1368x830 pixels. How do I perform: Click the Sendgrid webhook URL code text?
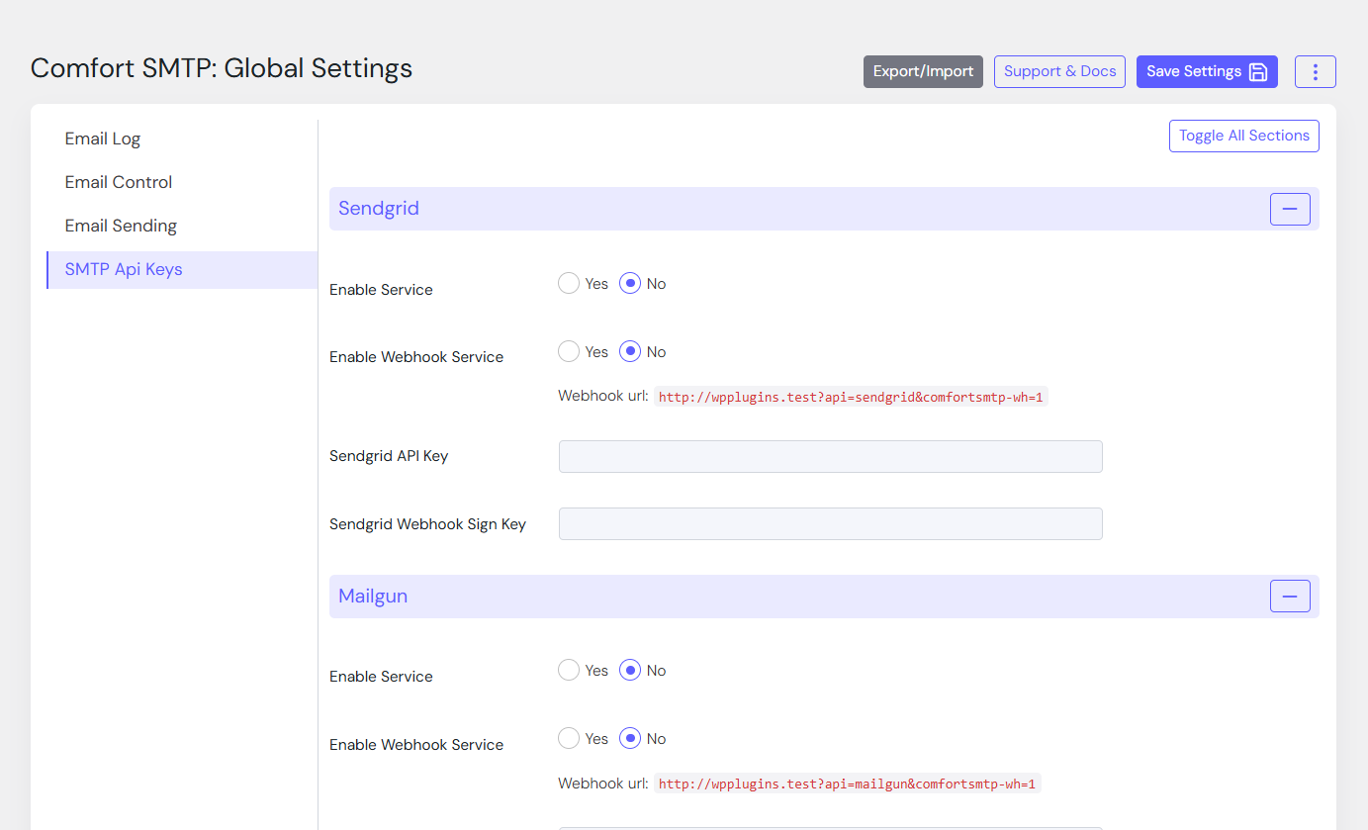pos(851,398)
